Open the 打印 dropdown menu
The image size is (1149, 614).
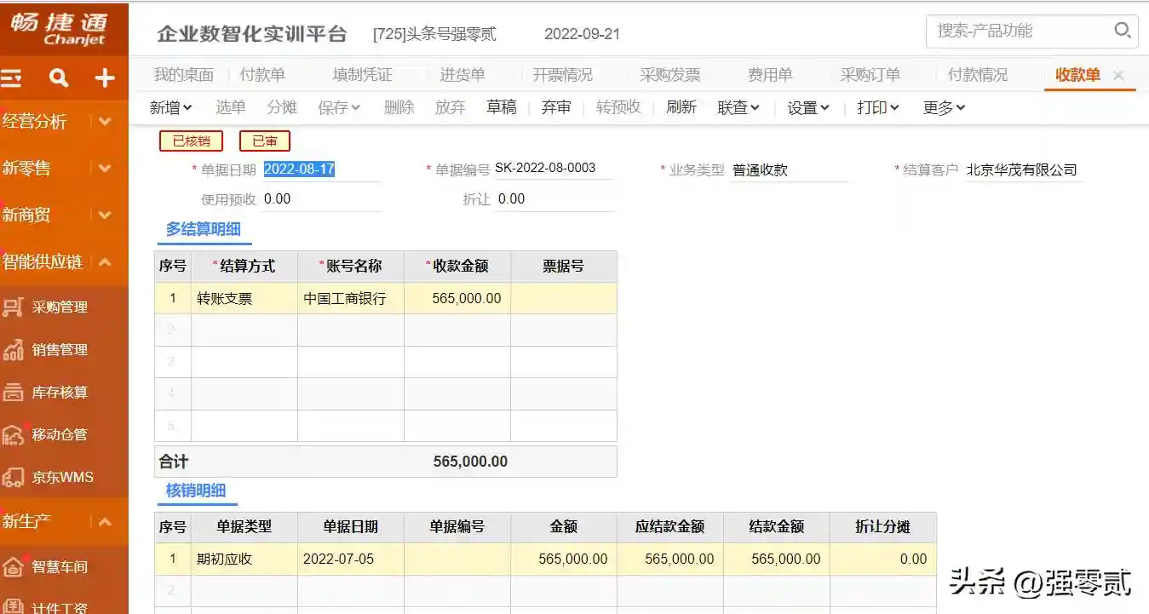877,108
